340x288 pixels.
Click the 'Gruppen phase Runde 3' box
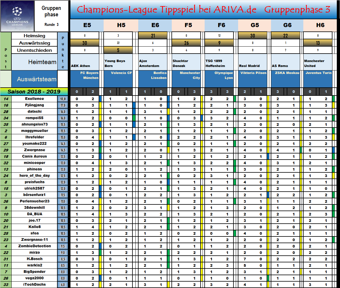coord(52,16)
